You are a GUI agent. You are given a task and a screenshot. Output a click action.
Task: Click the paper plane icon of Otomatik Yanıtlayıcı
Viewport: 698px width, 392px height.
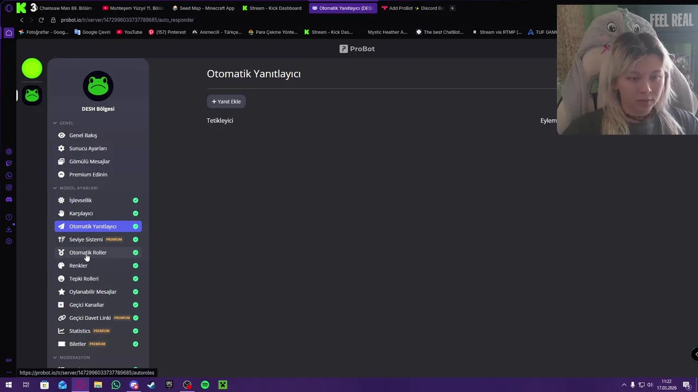(61, 226)
